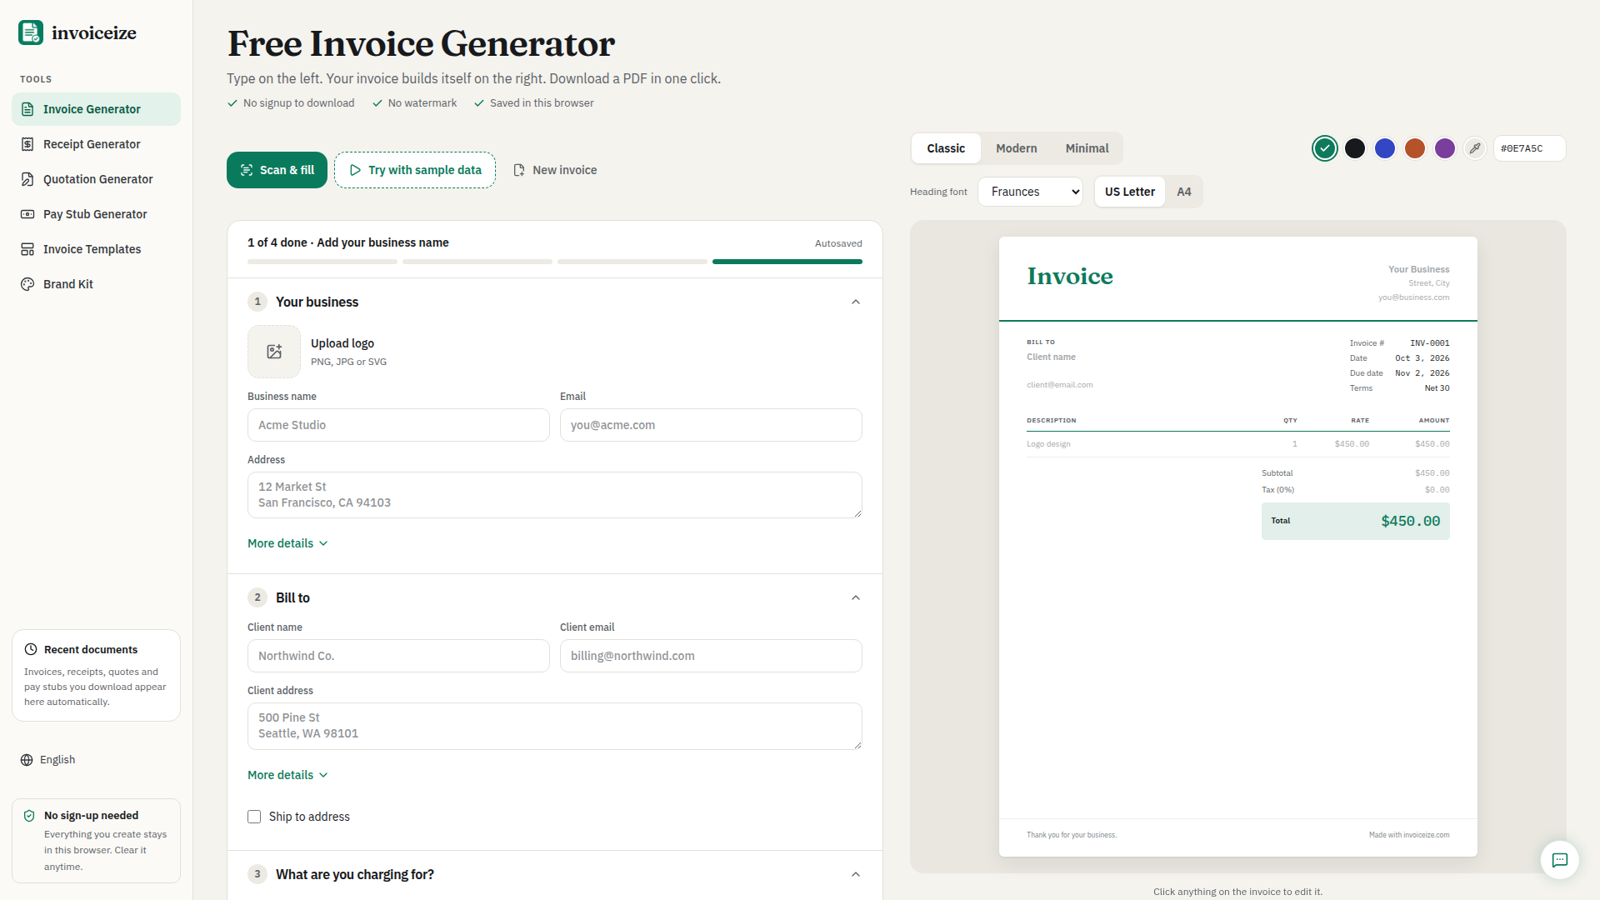Click Made with invoiceize.com footer link
This screenshot has height=900, width=1600.
(1408, 835)
